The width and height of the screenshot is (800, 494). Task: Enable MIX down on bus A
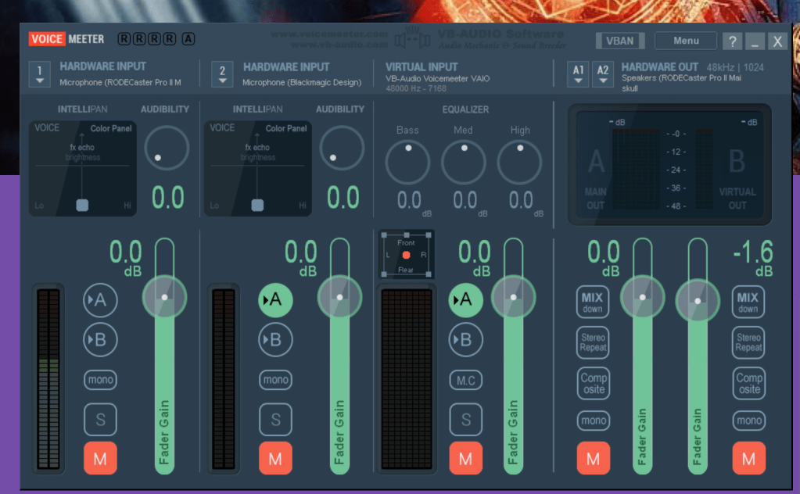coord(592,302)
